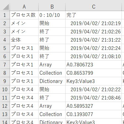Select row 10 header

5,90
